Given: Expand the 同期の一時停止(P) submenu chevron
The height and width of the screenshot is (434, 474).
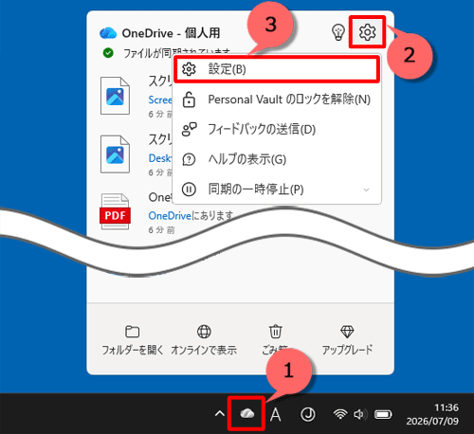Looking at the screenshot, I should [x=366, y=190].
